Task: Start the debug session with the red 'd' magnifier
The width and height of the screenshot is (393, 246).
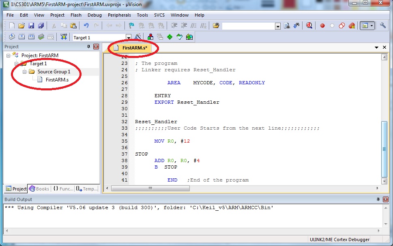Action: 309,26
